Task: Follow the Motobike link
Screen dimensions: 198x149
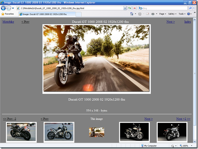Action: (x=8, y=22)
